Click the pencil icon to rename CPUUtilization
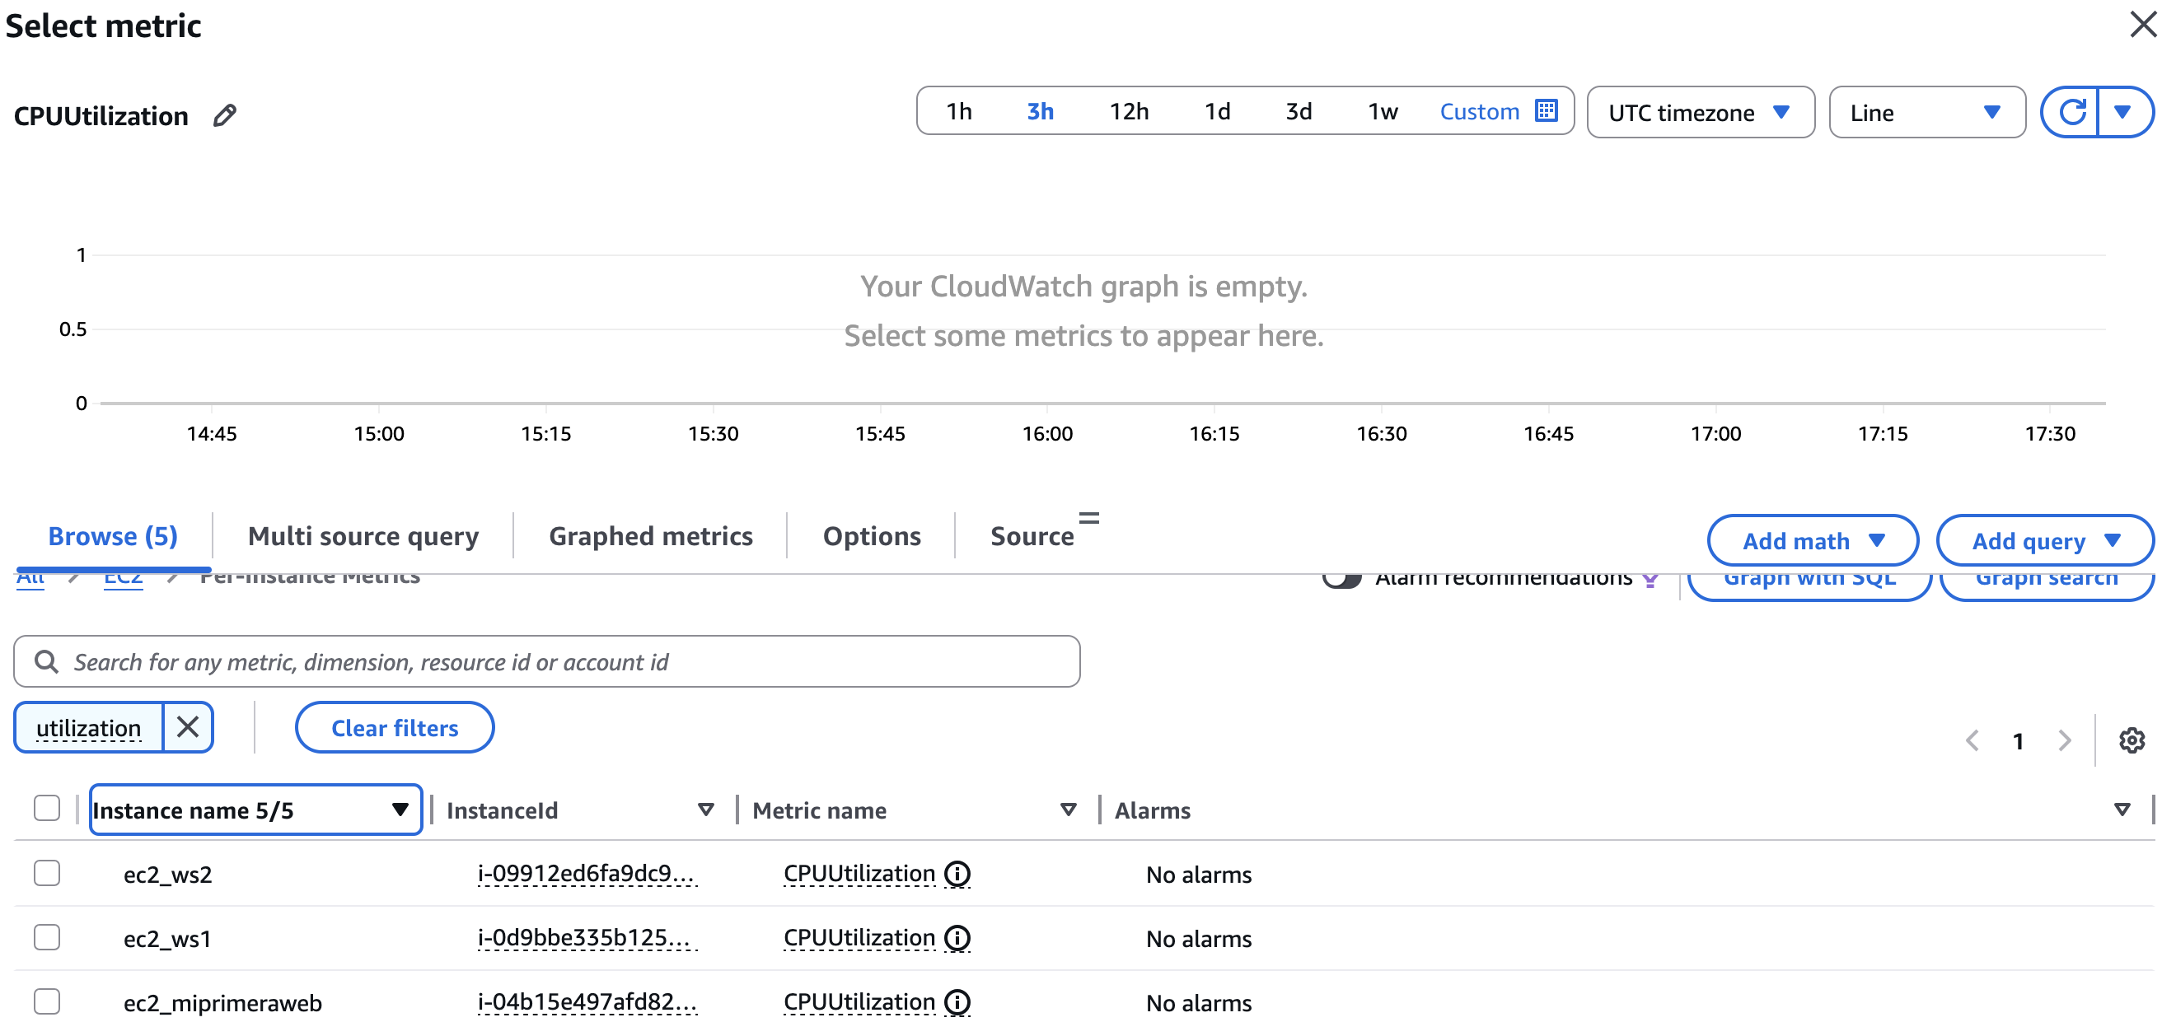The image size is (2162, 1036). pyautogui.click(x=224, y=115)
